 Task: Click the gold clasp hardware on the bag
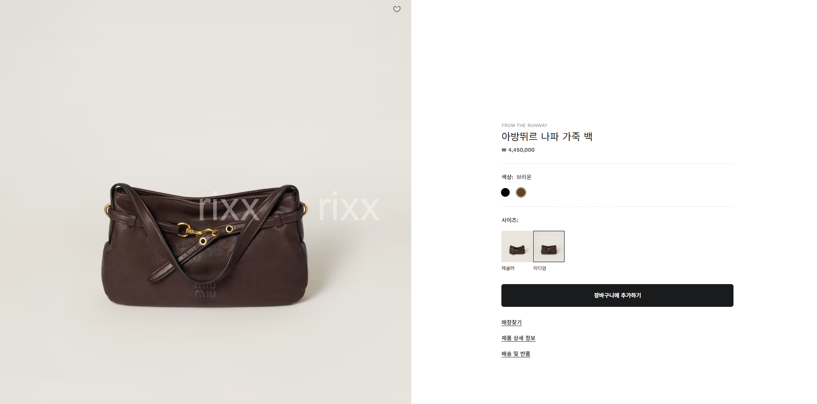coord(197,230)
